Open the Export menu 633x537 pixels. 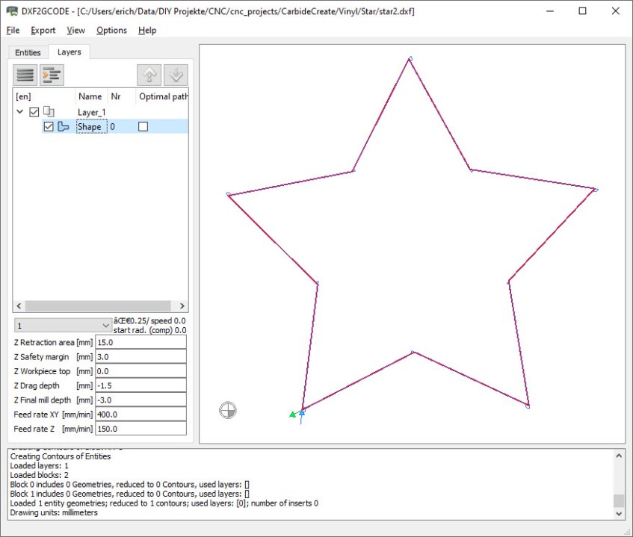[43, 30]
